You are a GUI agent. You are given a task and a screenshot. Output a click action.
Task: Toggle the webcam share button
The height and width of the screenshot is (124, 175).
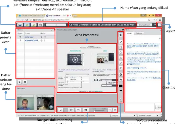click(x=34, y=25)
